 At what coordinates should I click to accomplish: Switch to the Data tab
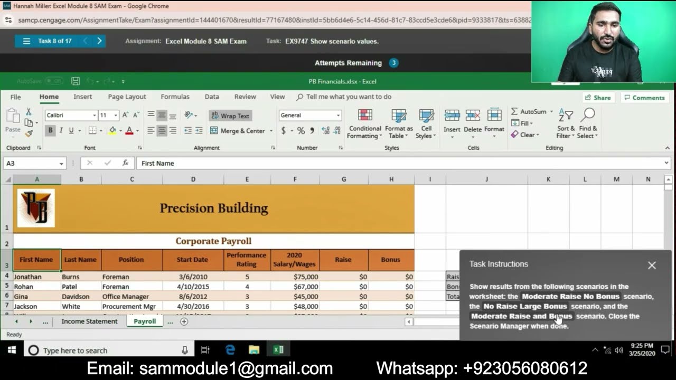212,97
